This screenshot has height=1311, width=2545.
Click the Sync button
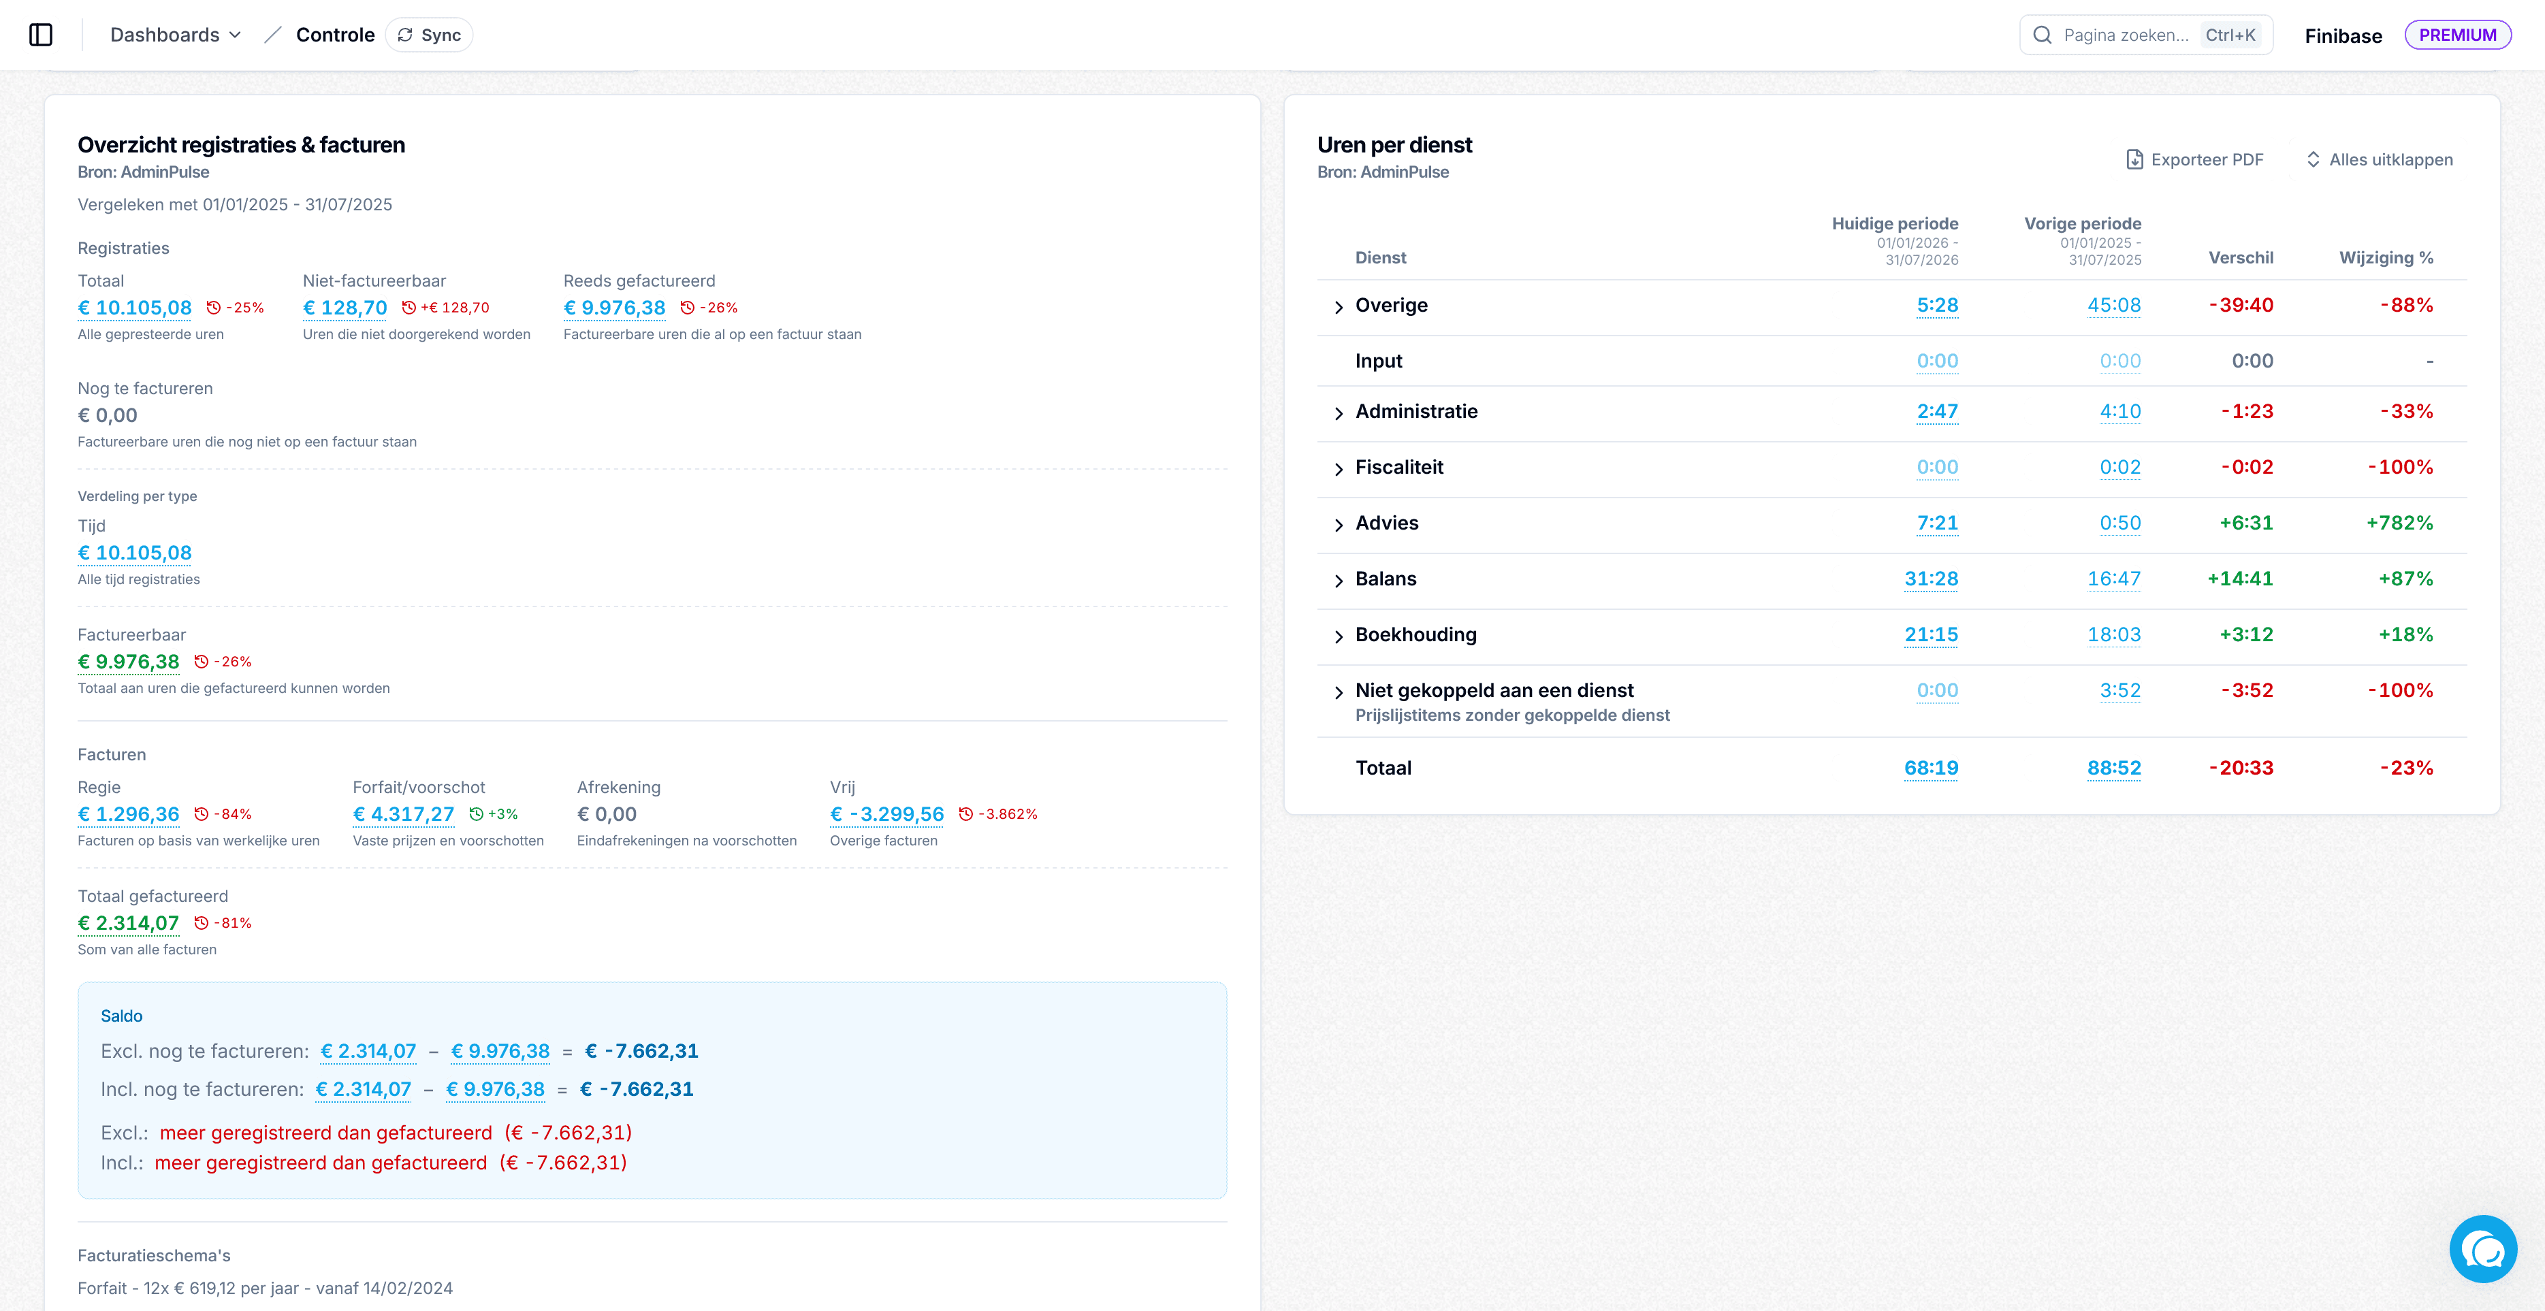click(x=429, y=35)
